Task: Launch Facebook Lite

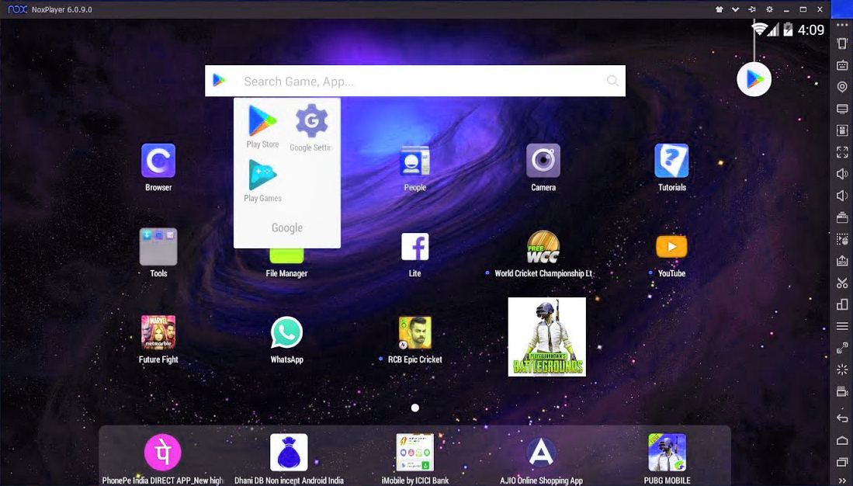Action: coord(415,247)
